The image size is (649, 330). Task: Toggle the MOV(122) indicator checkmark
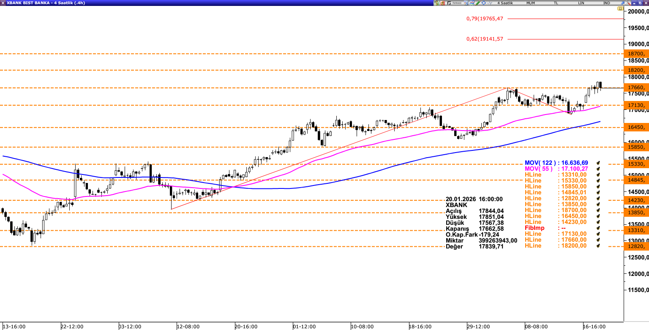click(598, 163)
